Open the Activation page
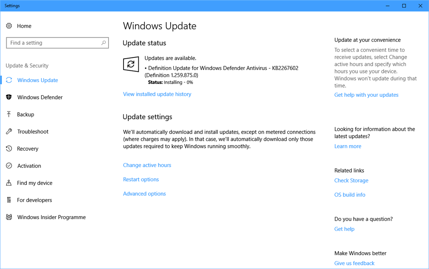Image resolution: width=429 pixels, height=269 pixels. [x=29, y=166]
